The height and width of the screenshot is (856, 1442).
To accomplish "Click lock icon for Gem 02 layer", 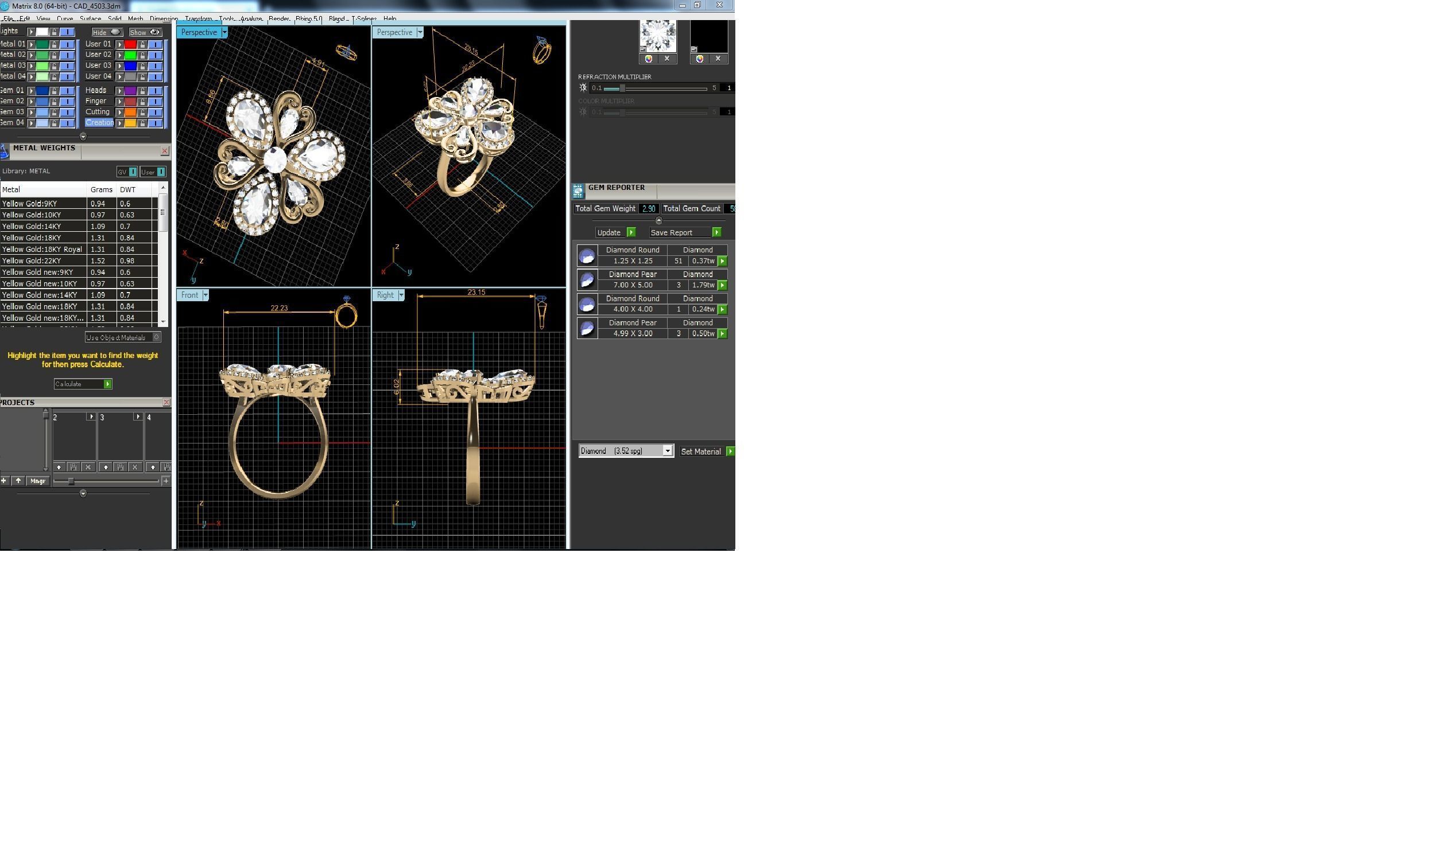I will (x=53, y=102).
